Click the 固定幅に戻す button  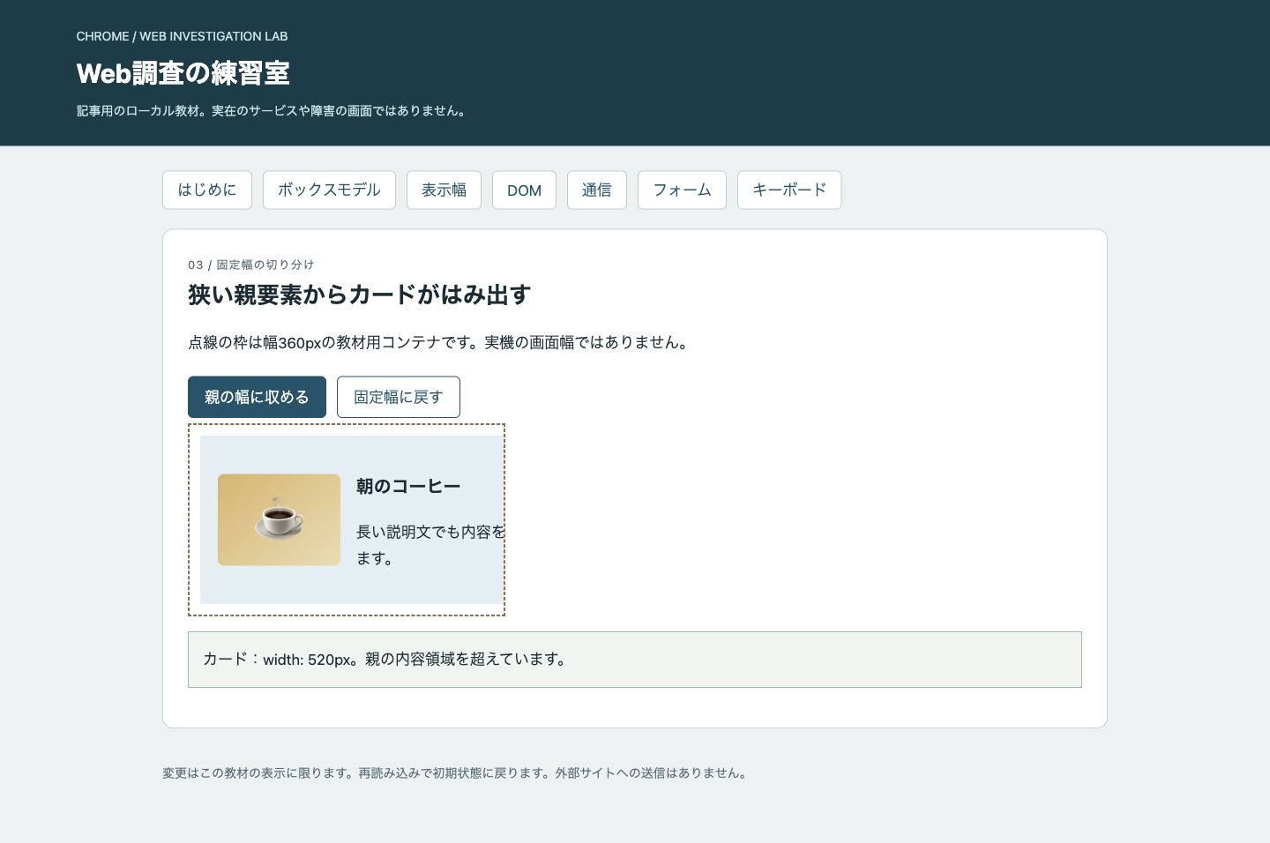399,397
